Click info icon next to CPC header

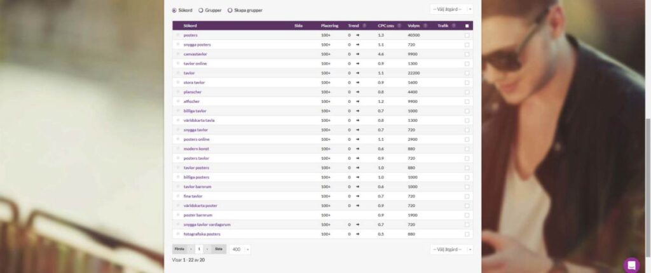pos(399,26)
